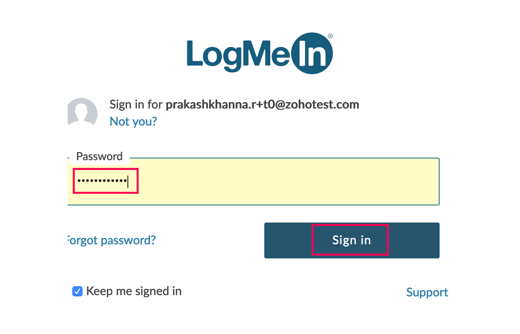This screenshot has height=334, width=520.
Task: Click the LogMeIn logo
Action: [260, 54]
